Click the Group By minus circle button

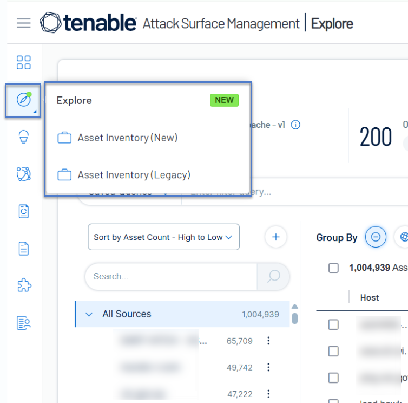[x=376, y=237]
